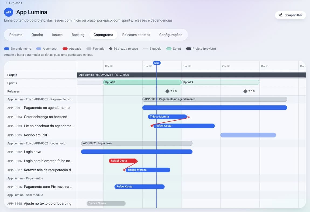Open the Resumo tab

(16, 35)
